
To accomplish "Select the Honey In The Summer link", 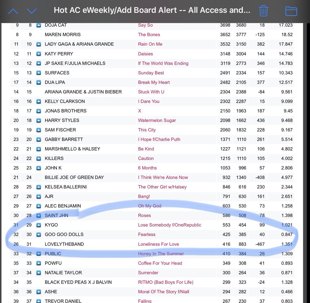I will click(161, 253).
